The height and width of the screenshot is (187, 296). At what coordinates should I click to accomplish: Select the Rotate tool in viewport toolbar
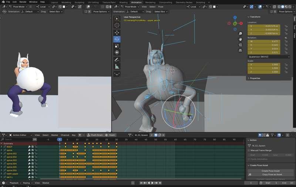tap(117, 39)
